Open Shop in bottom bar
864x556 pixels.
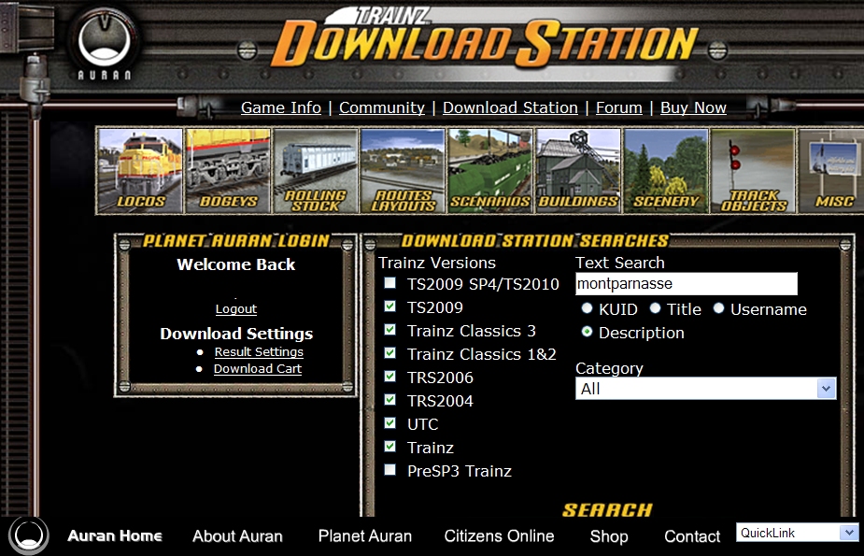[x=609, y=536]
